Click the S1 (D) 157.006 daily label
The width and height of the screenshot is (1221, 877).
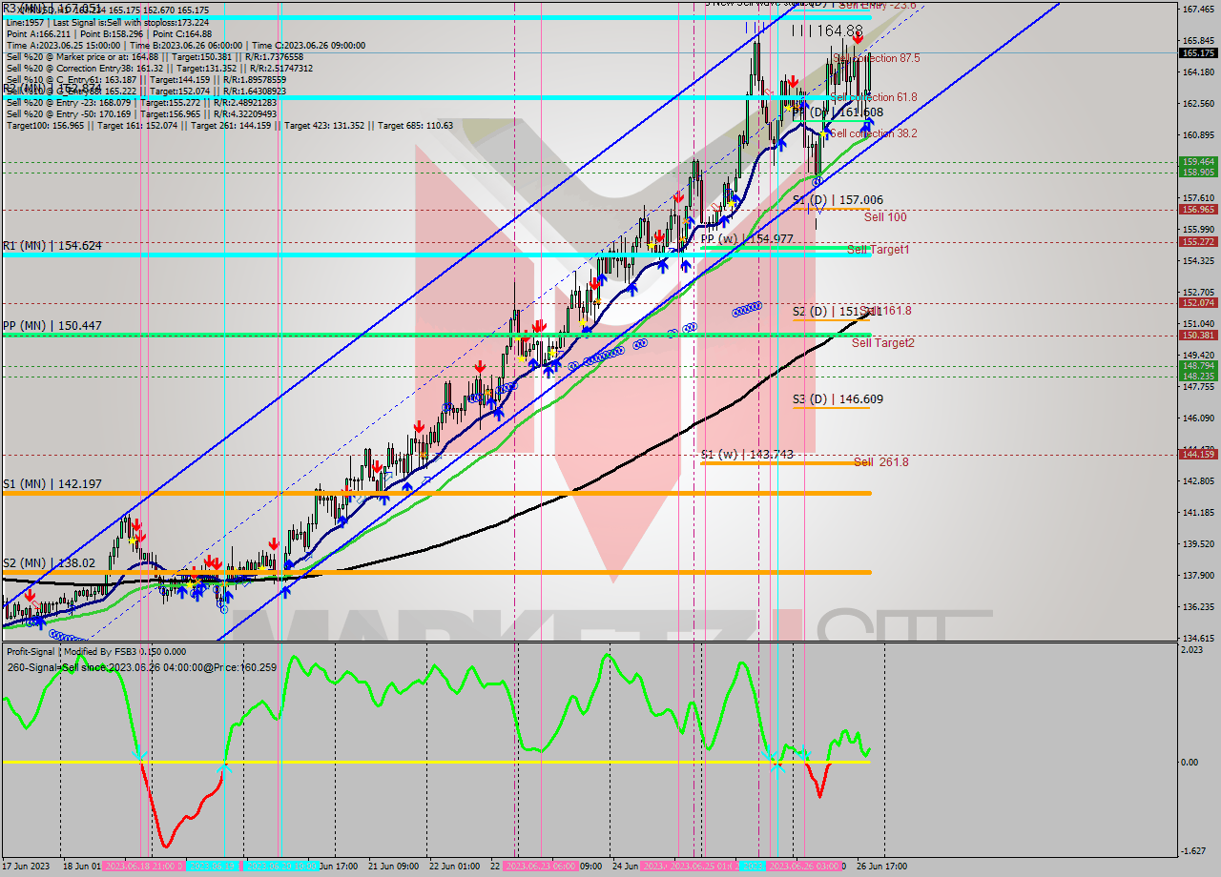[838, 200]
